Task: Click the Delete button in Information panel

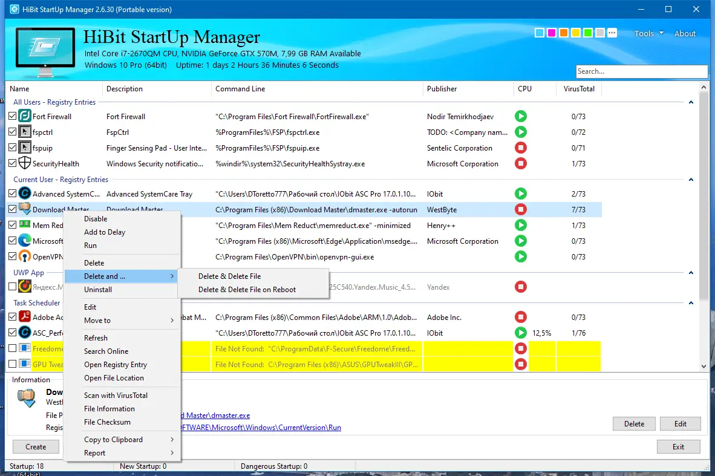Action: (x=634, y=423)
